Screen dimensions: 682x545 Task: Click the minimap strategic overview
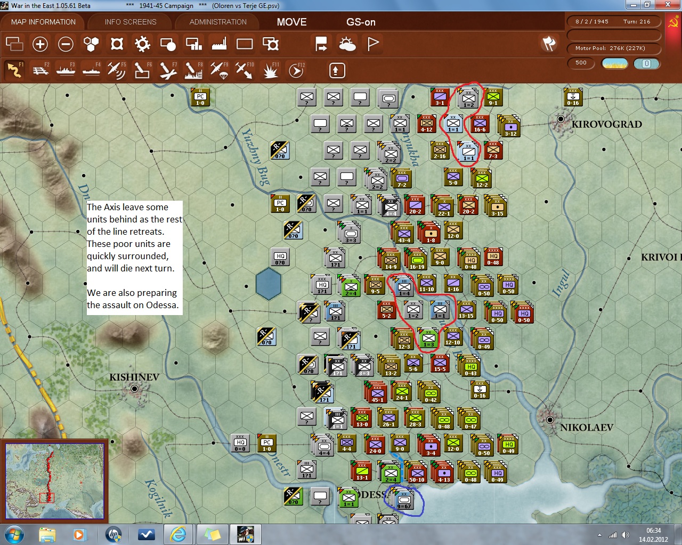pyautogui.click(x=54, y=481)
